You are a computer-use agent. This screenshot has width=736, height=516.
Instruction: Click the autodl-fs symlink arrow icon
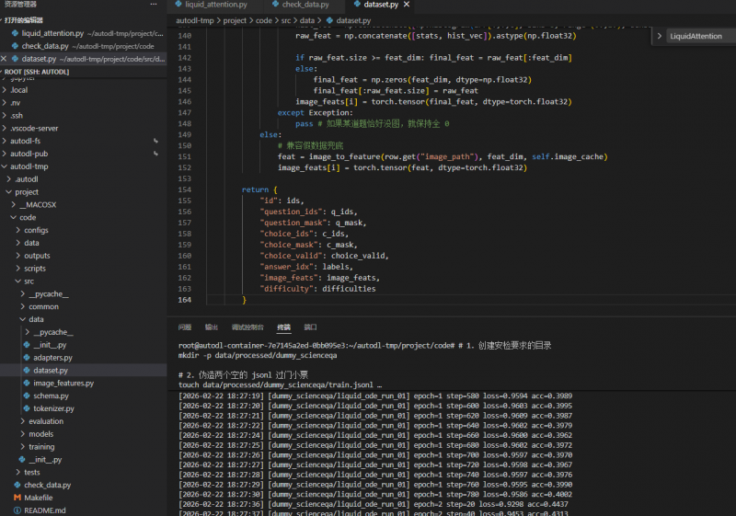[x=155, y=141]
